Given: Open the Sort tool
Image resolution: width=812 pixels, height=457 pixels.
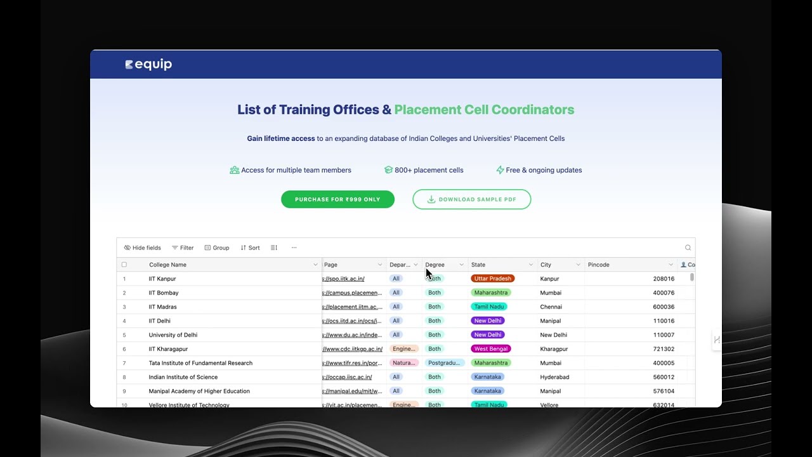Looking at the screenshot, I should pyautogui.click(x=250, y=248).
